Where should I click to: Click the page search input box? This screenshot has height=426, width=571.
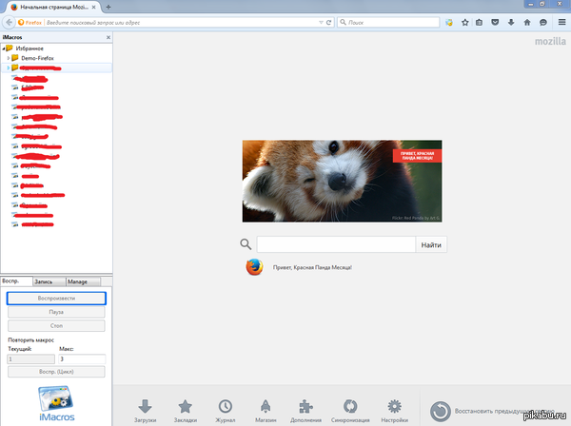(x=335, y=244)
